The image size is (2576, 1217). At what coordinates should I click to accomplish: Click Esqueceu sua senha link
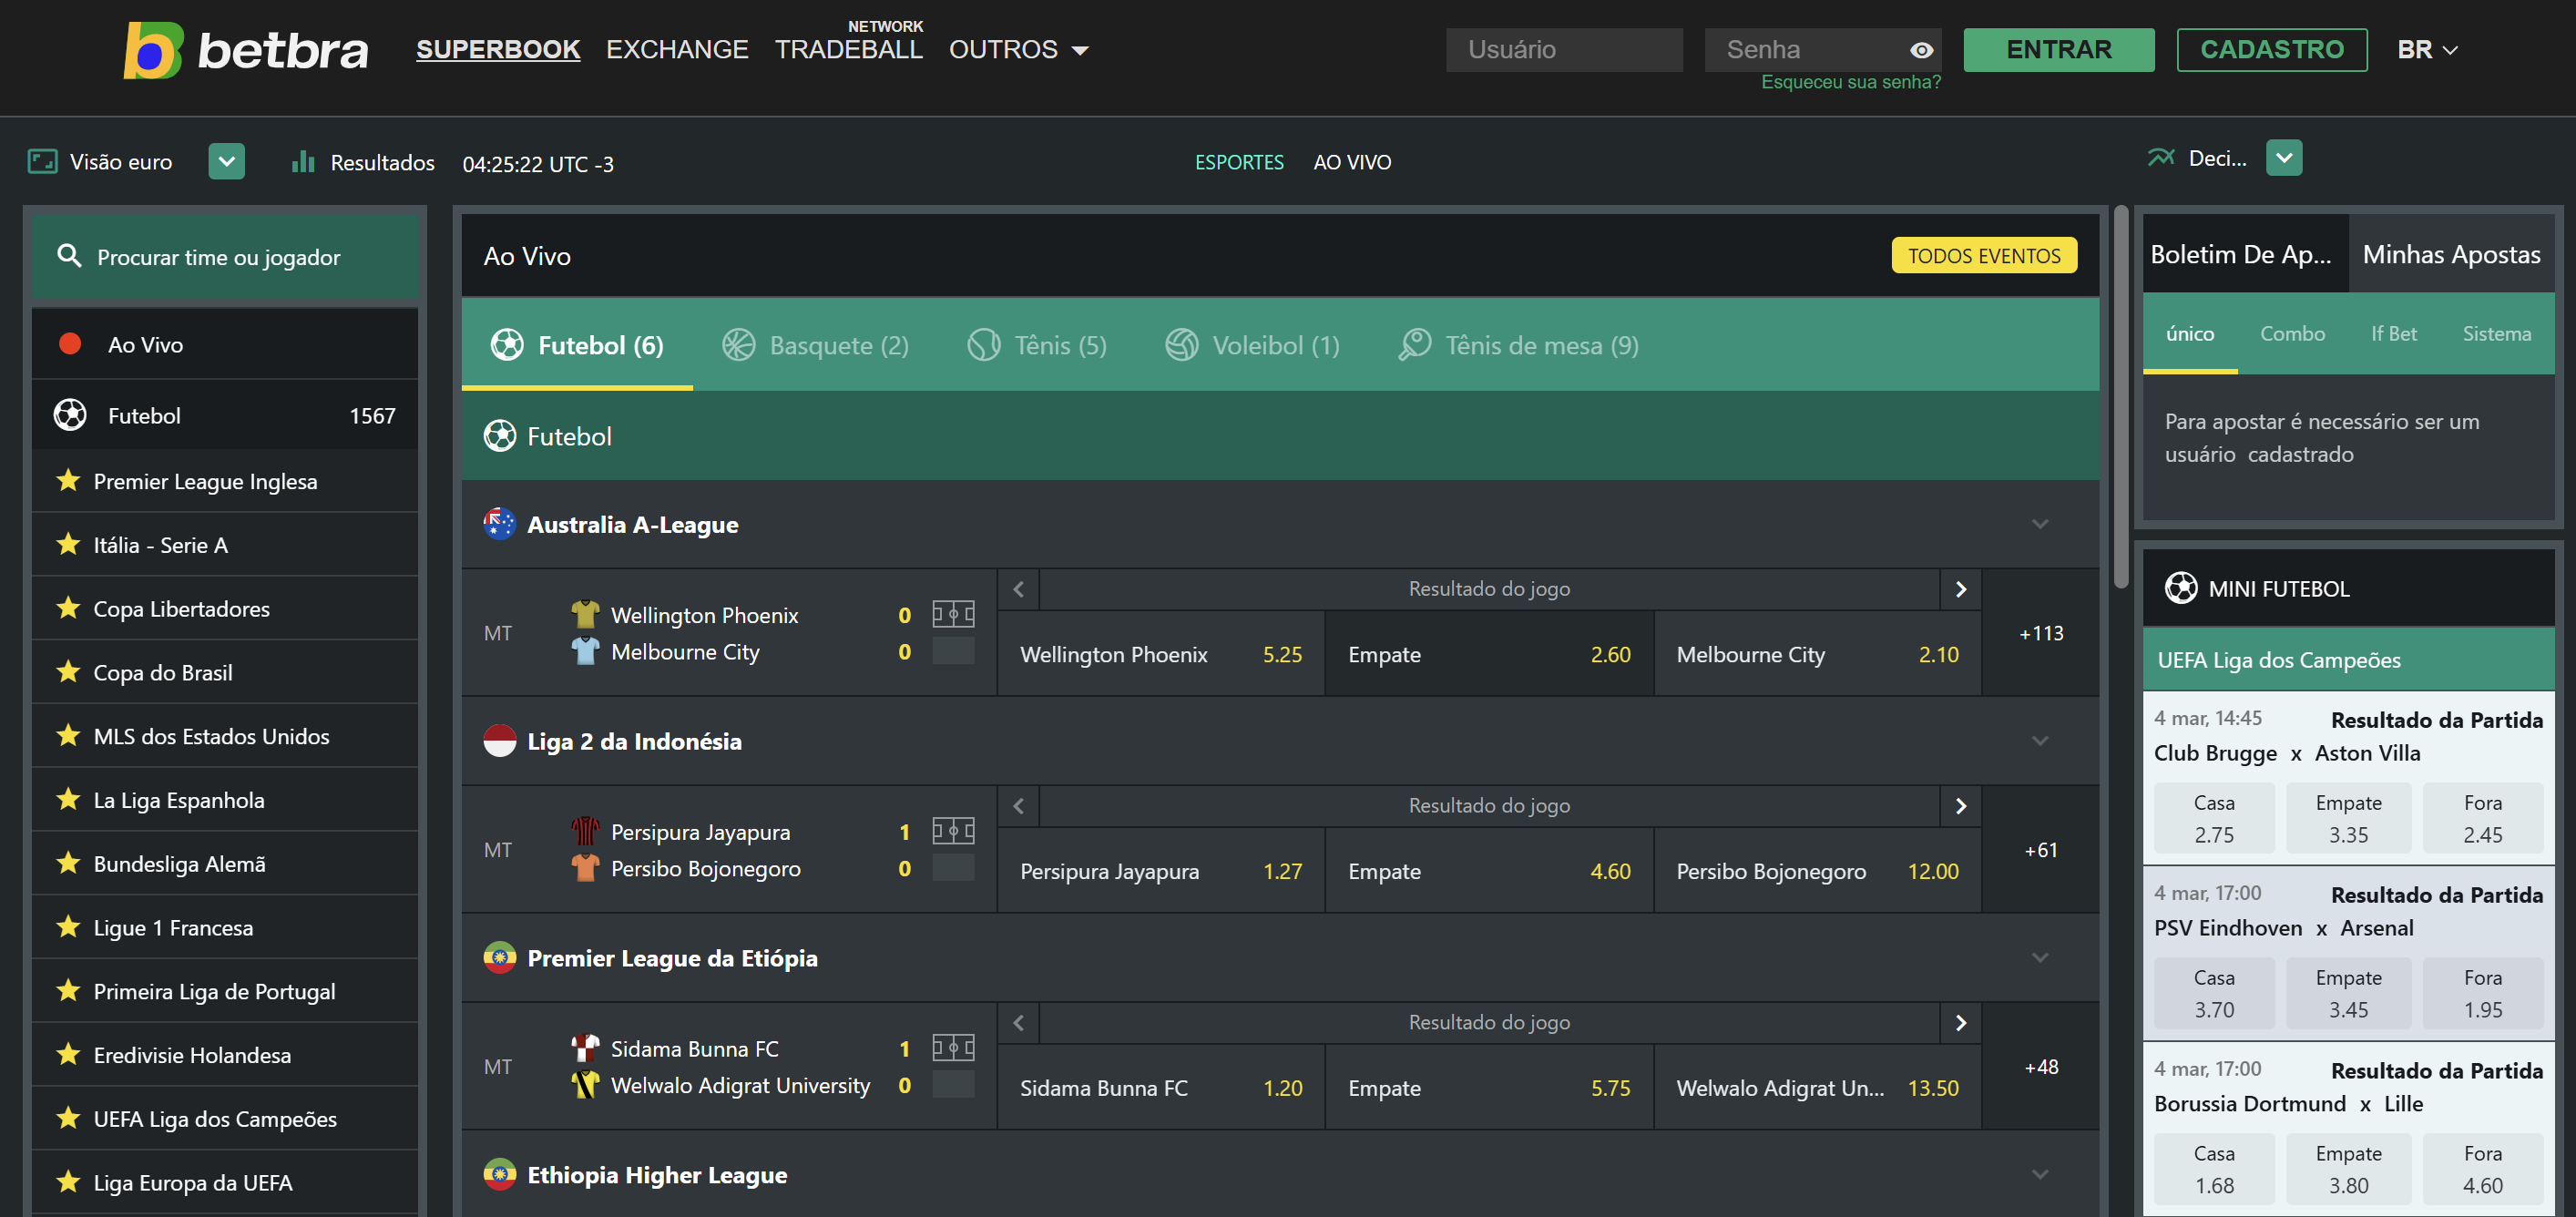pyautogui.click(x=1850, y=82)
